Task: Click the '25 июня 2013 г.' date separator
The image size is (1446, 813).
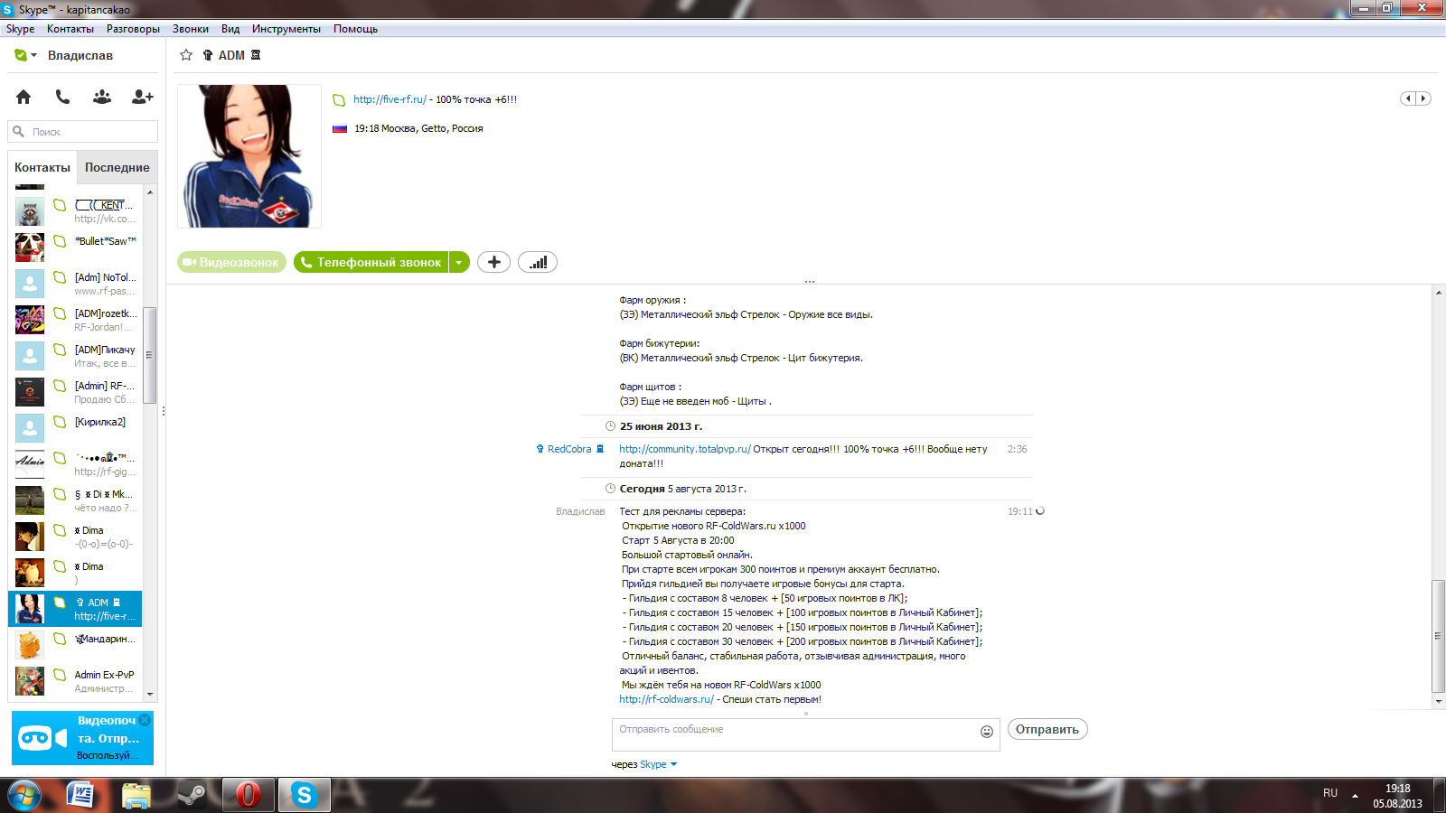Action: (661, 426)
